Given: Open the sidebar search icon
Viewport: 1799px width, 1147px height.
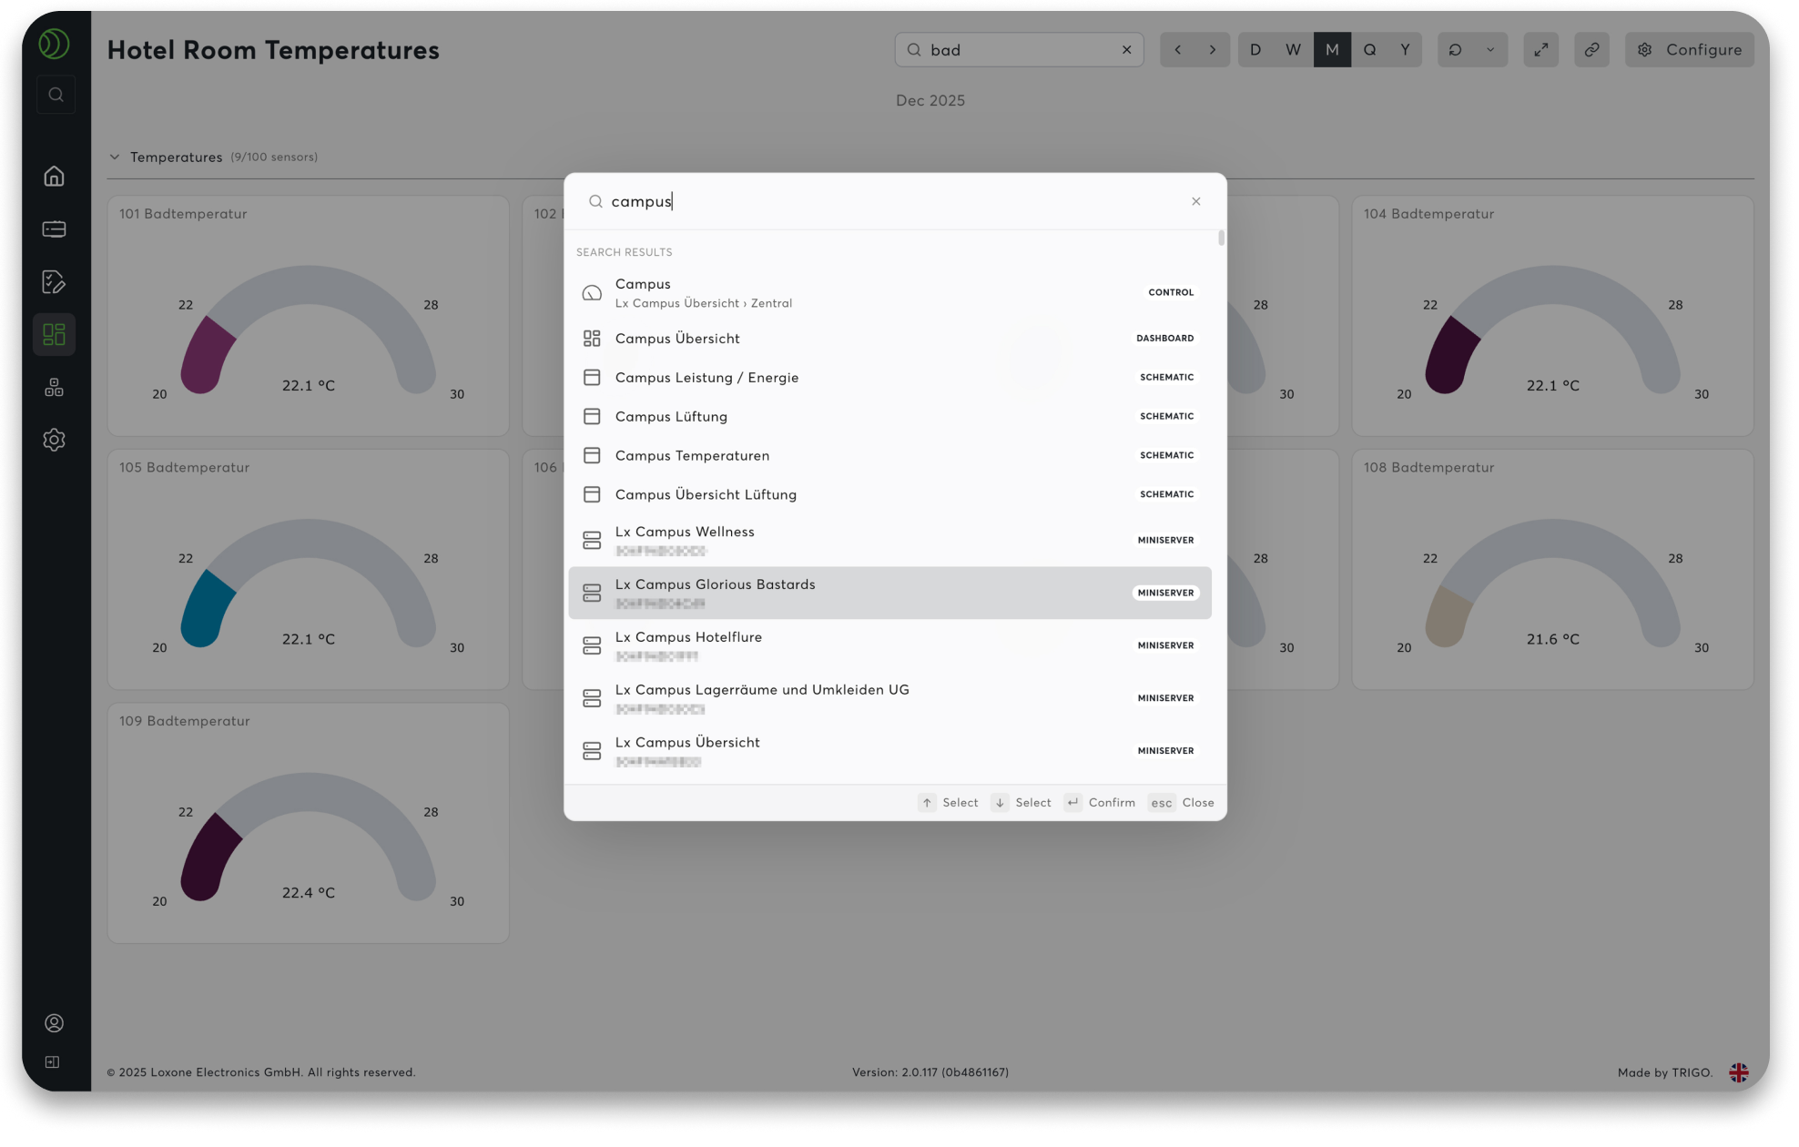Looking at the screenshot, I should pyautogui.click(x=56, y=95).
